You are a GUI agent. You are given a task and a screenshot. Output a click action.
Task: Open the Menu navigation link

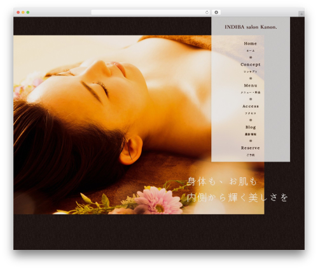point(251,85)
